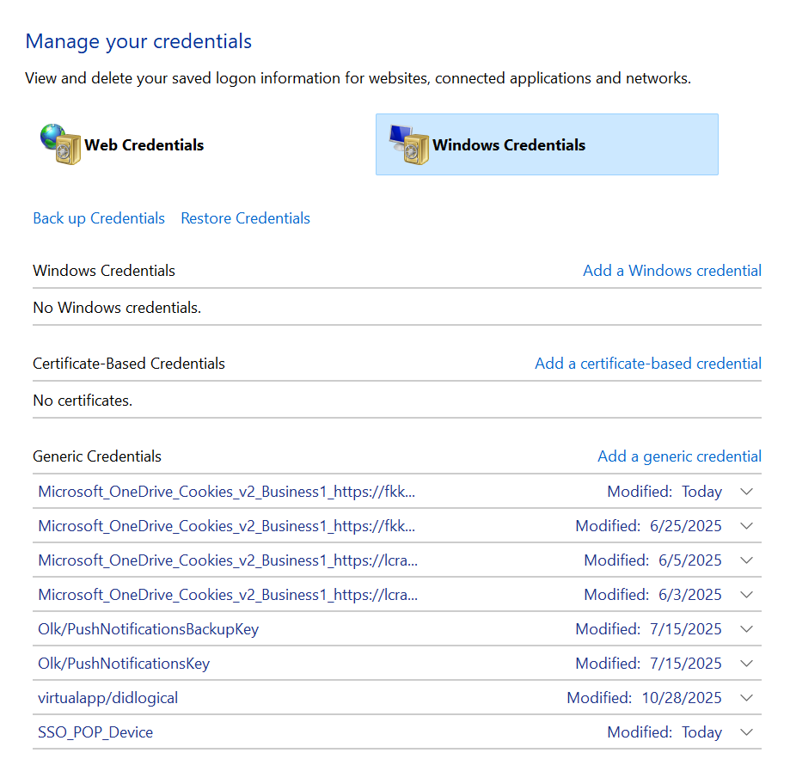Expand the Olk/PushNotificationsKey chevron

[x=747, y=664]
